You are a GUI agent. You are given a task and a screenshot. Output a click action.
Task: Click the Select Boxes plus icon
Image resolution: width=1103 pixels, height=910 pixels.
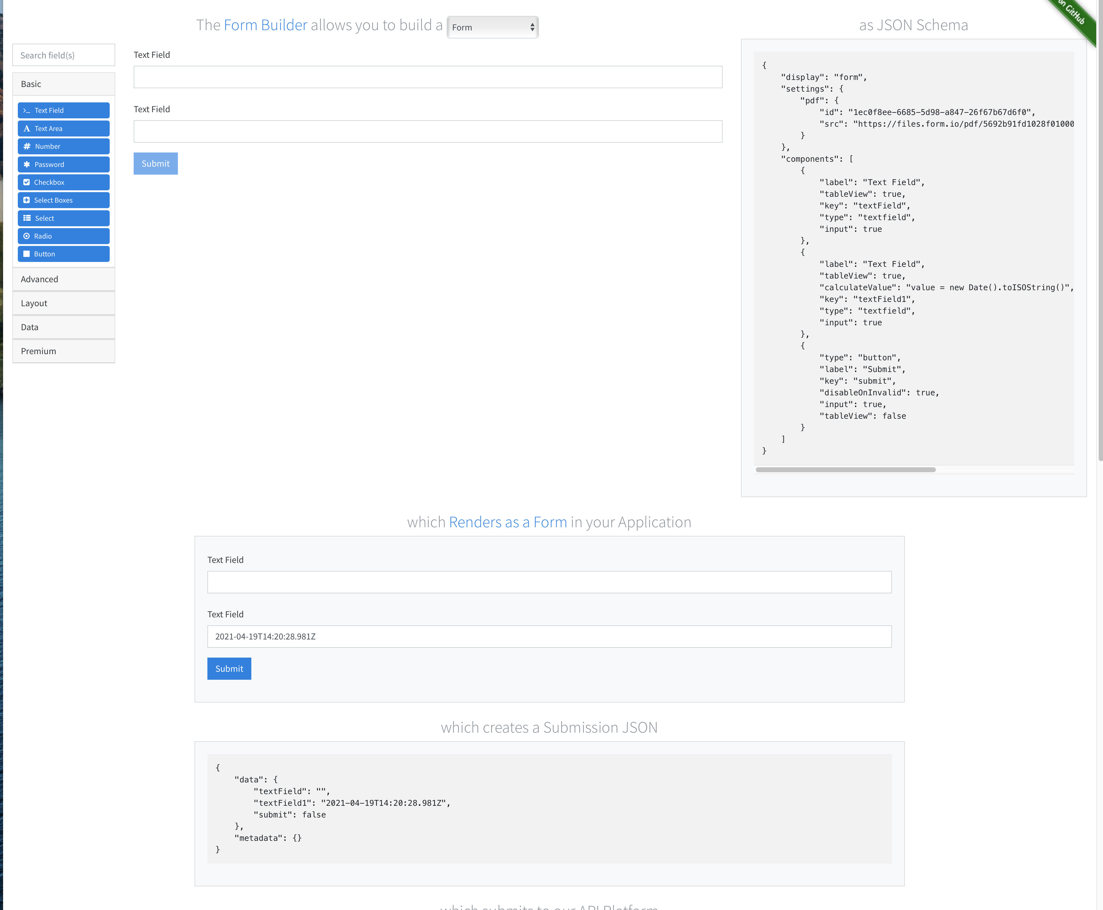pyautogui.click(x=27, y=200)
